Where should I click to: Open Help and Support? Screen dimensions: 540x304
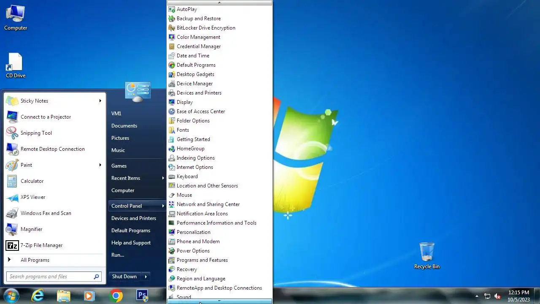click(131, 243)
